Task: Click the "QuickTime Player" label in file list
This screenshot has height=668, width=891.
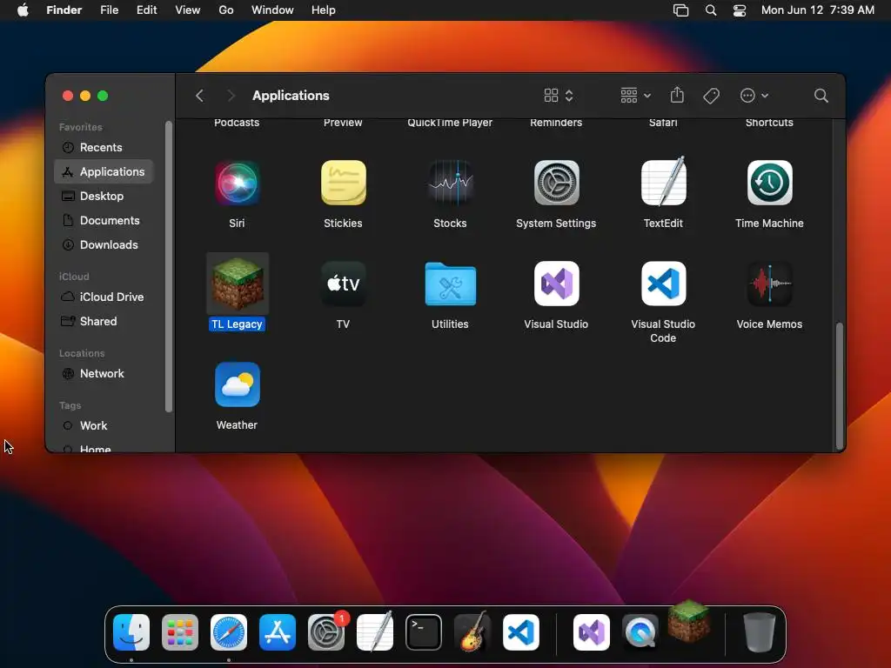Action: point(450,123)
